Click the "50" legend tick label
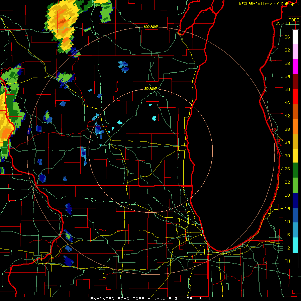Image resolution: width=301 pixels, height=301 pixels. (x=287, y=90)
